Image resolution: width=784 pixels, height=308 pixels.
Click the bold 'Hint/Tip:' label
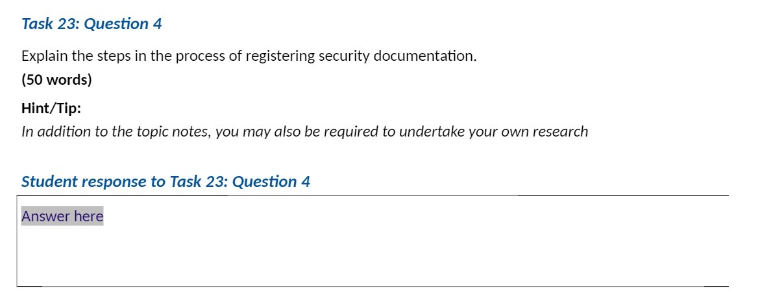click(x=51, y=108)
